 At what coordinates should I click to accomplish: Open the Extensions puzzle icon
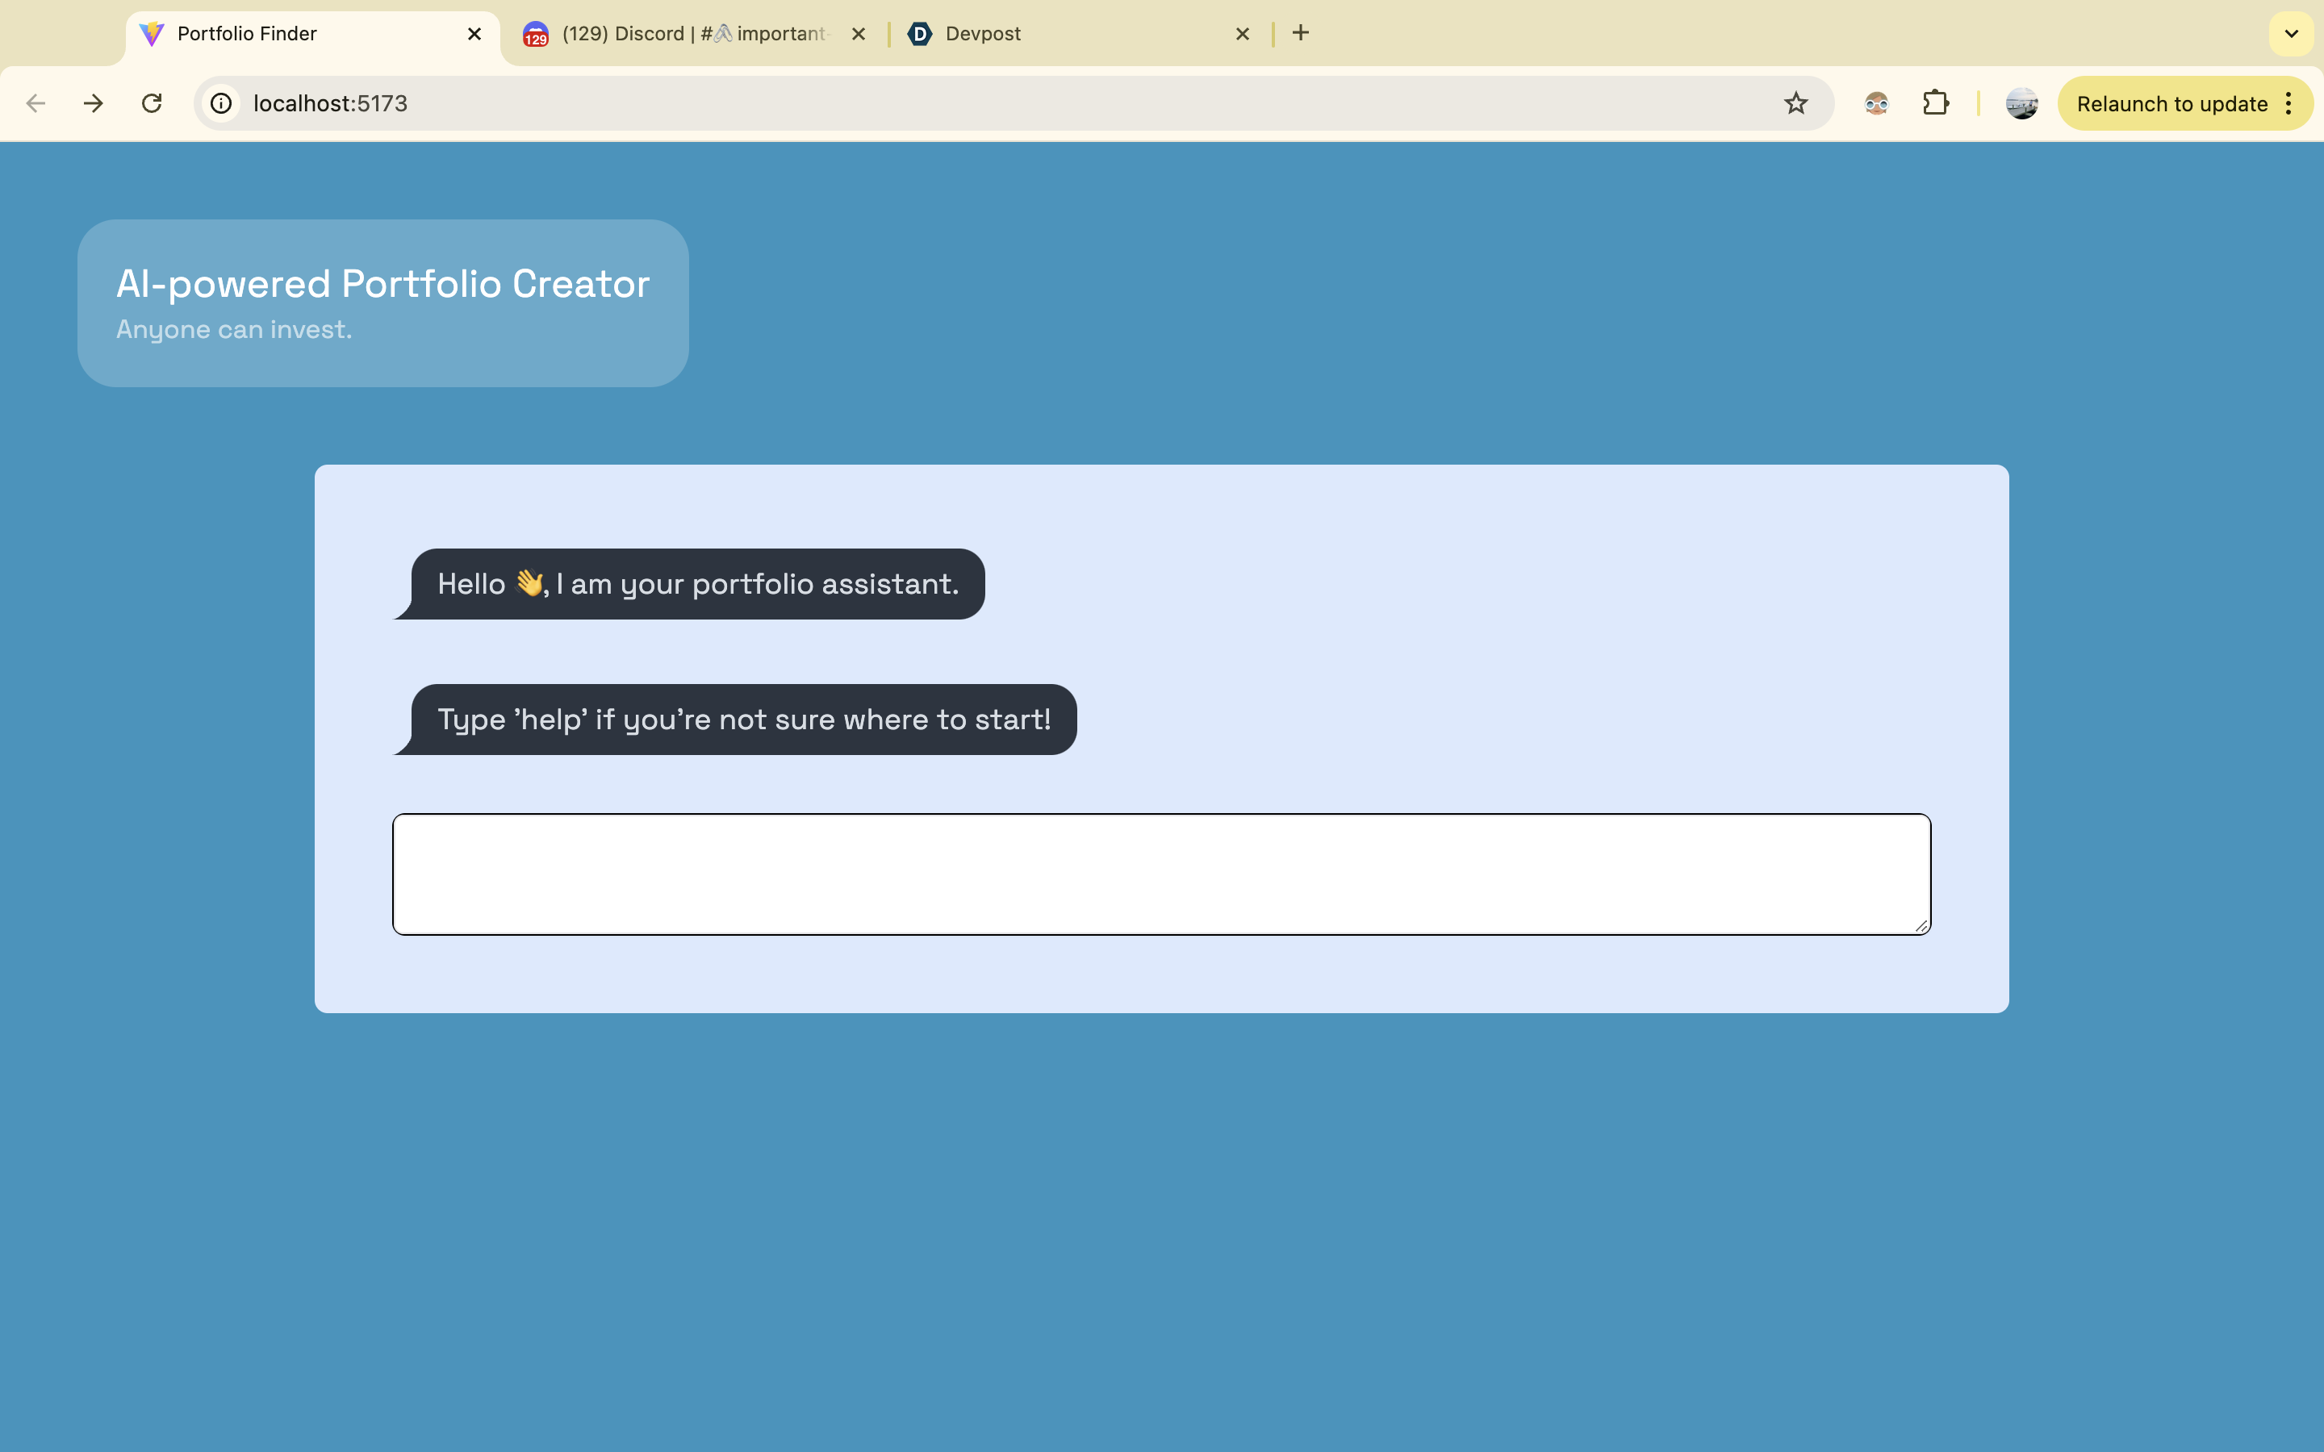[x=1935, y=102]
